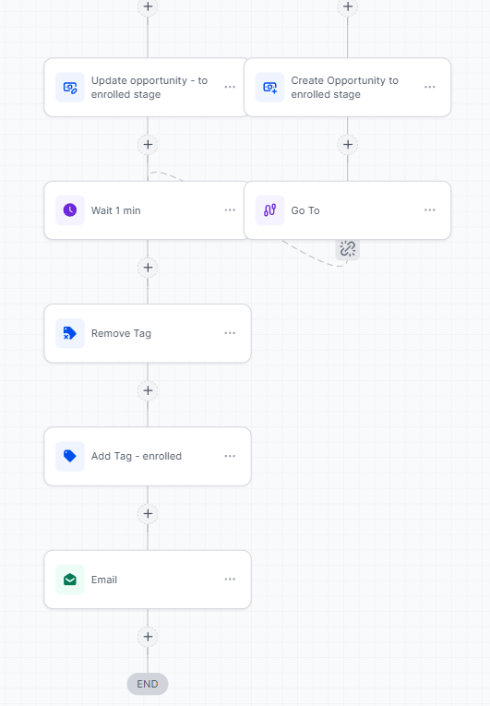490x706 pixels.
Task: Add a step between Wait and Remove Tag
Action: (148, 268)
